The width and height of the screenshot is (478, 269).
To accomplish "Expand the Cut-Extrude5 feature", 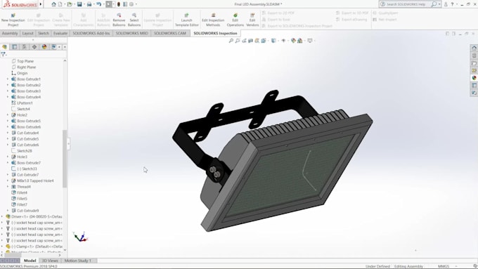I will click(8, 139).
